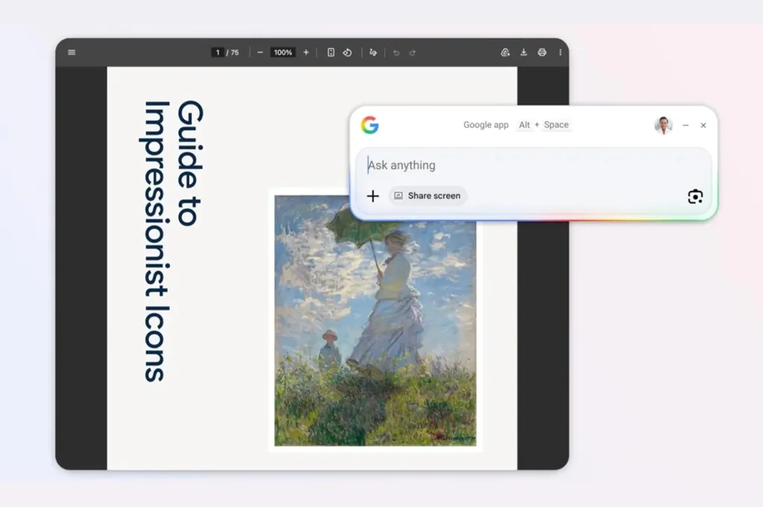Print the PDF document
Image resolution: width=763 pixels, height=507 pixels.
click(542, 52)
